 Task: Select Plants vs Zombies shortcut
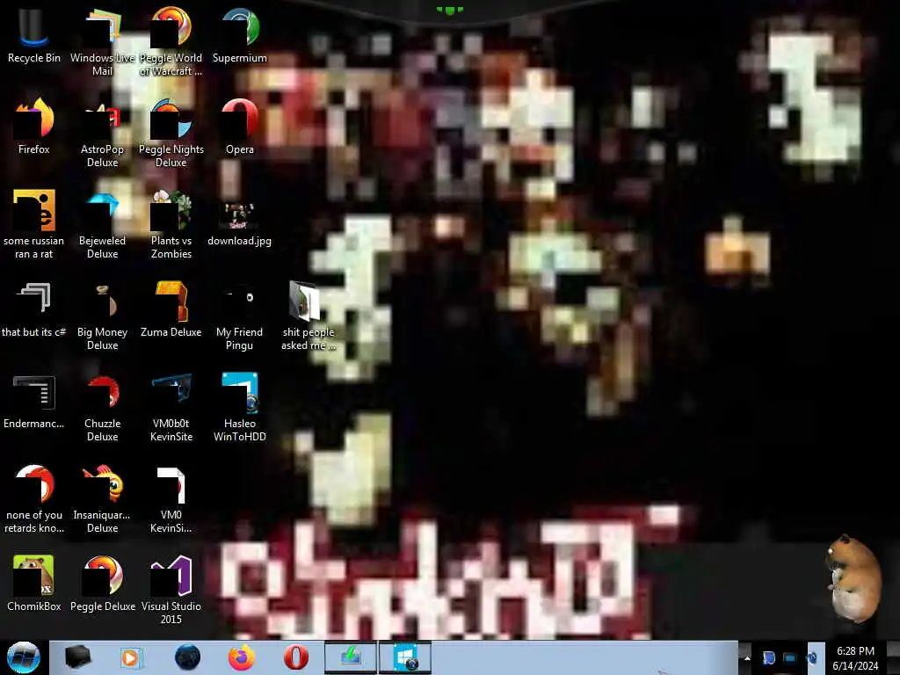pyautogui.click(x=171, y=224)
